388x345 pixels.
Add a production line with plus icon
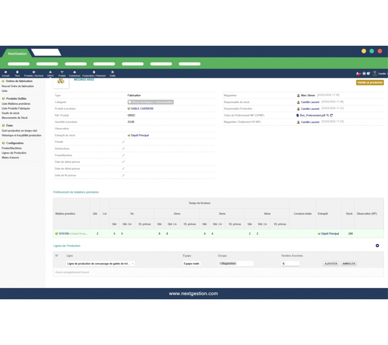tap(377, 246)
